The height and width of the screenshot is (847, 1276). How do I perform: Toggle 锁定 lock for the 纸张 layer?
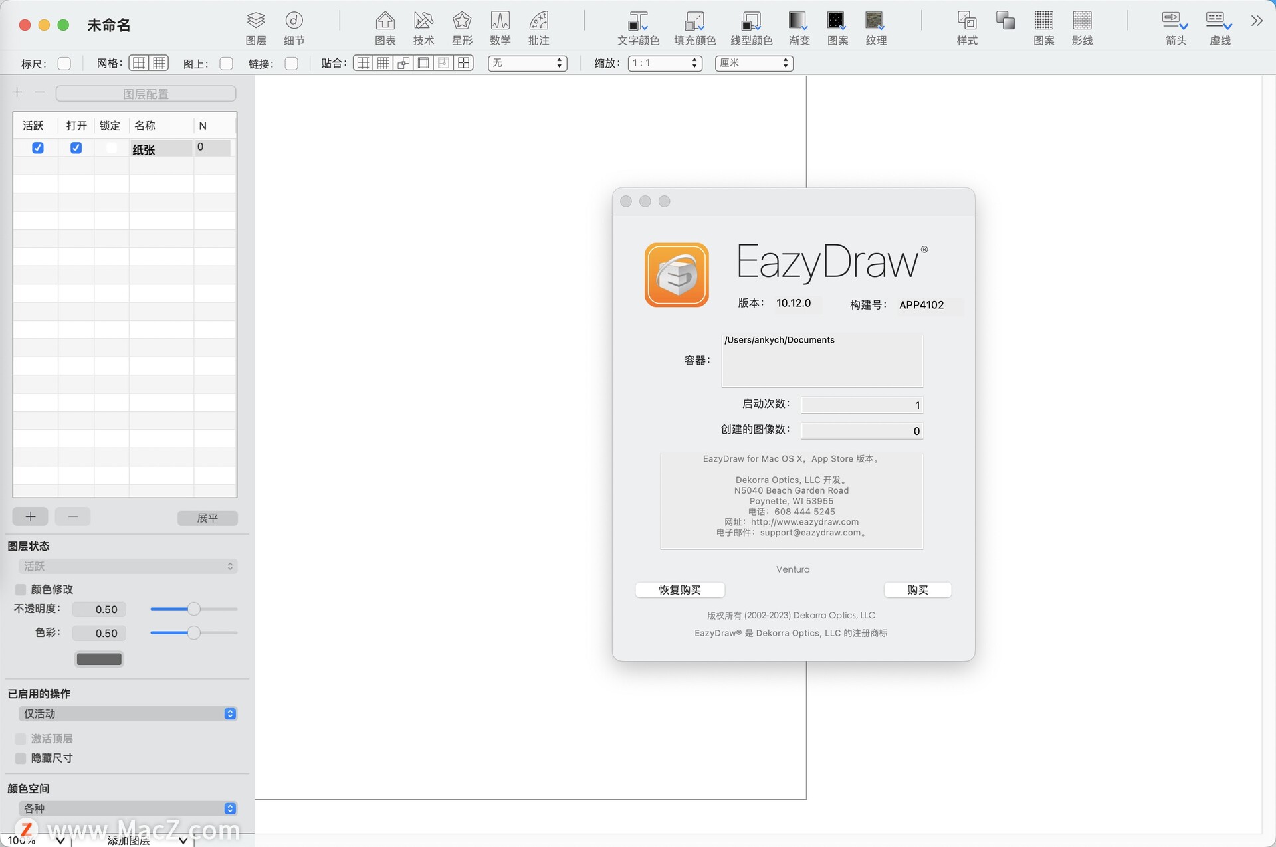coord(111,147)
